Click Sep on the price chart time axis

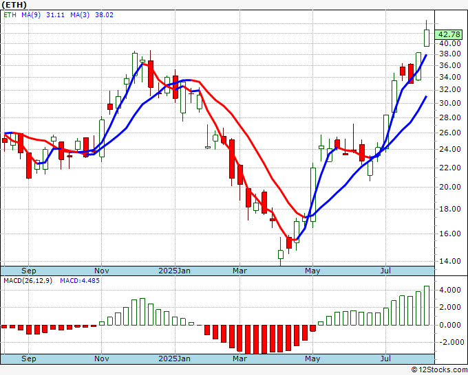(29, 271)
